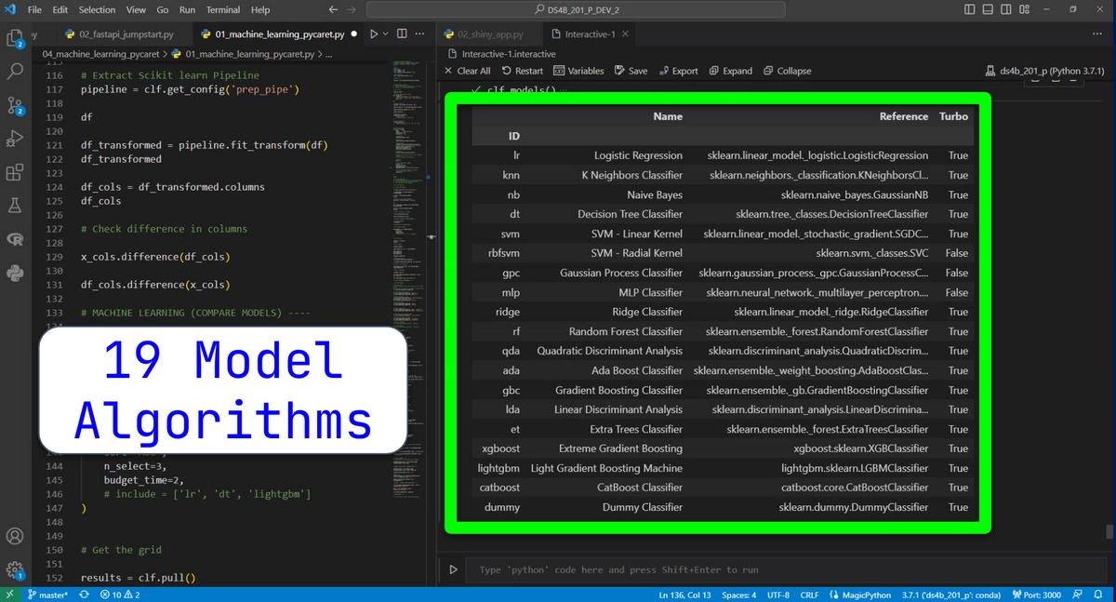Viewport: 1116px width, 602px height.
Task: Open the Testing flask view
Action: coord(15,205)
